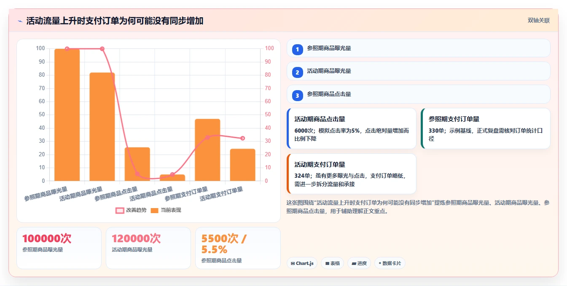The height and width of the screenshot is (286, 567).
Task: Click trend line point above 活动期支付订单量 bar
Action: point(242,138)
